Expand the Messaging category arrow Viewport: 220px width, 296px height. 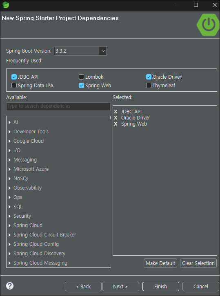click(x=9, y=160)
